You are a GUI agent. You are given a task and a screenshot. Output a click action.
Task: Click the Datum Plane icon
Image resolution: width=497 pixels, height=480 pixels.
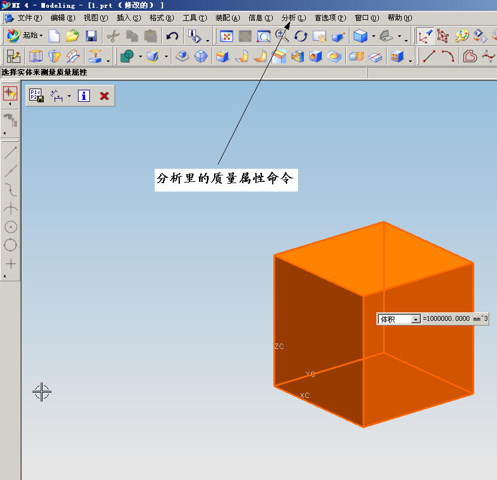click(x=95, y=56)
